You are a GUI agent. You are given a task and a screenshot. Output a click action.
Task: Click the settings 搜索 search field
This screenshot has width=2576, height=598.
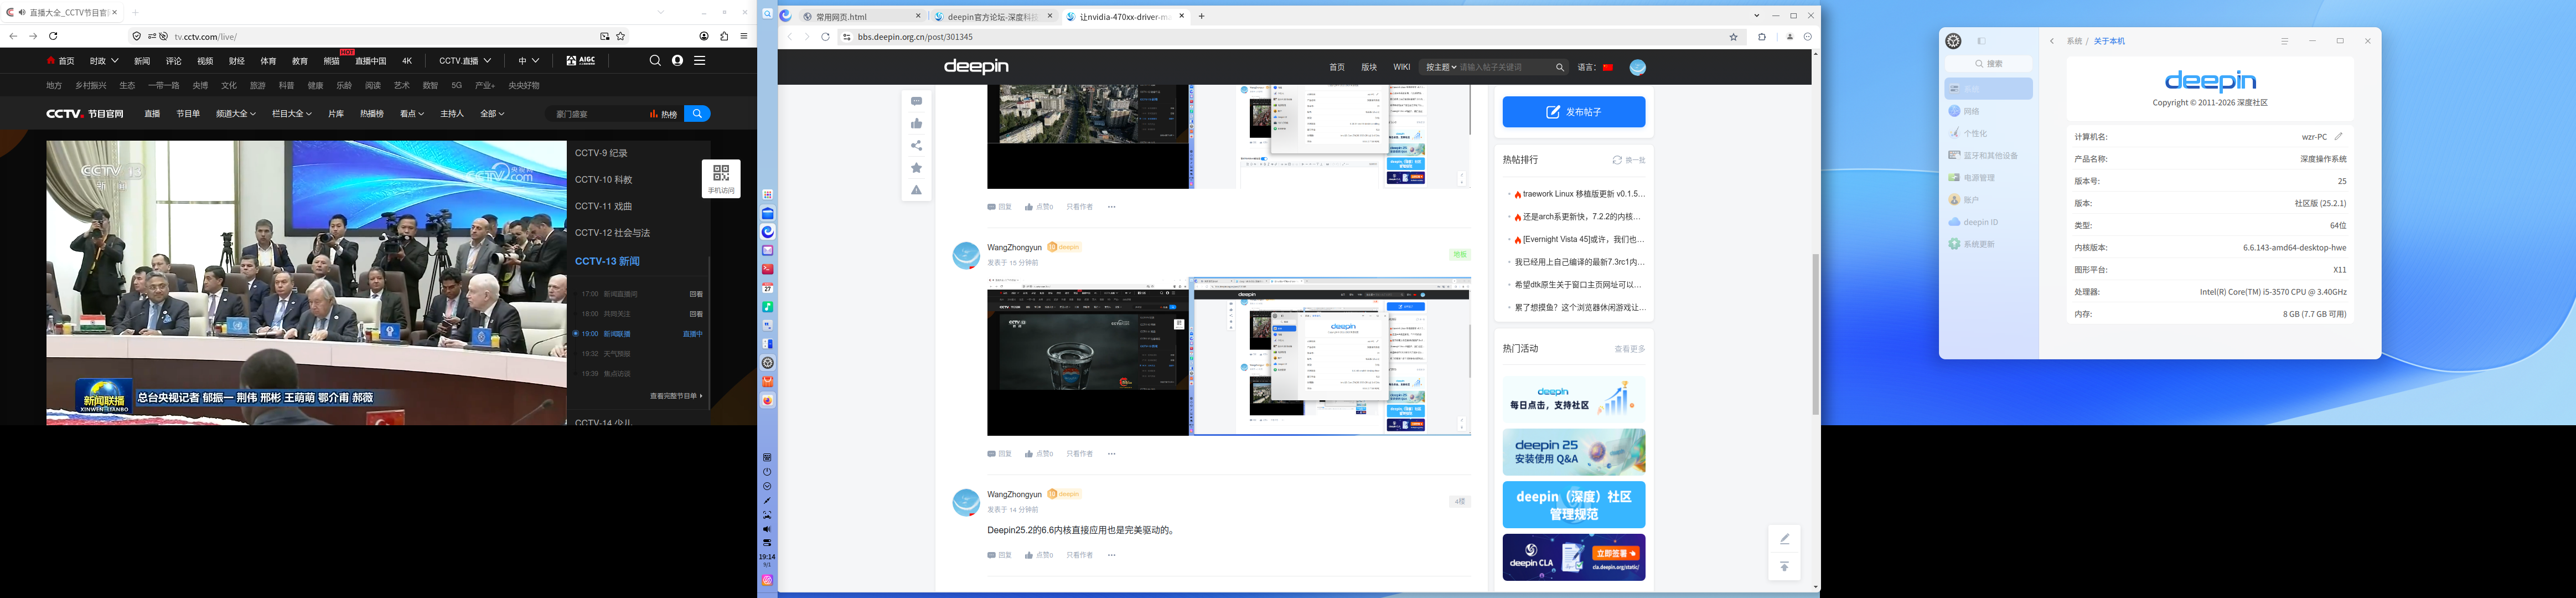coord(1988,63)
